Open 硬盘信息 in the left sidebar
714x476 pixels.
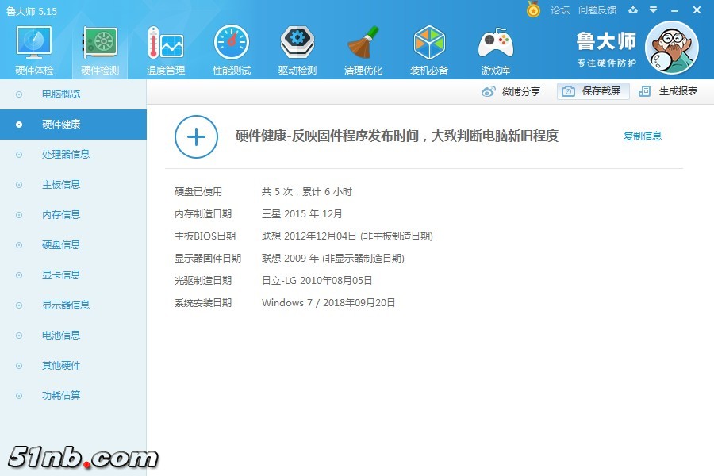click(x=61, y=245)
